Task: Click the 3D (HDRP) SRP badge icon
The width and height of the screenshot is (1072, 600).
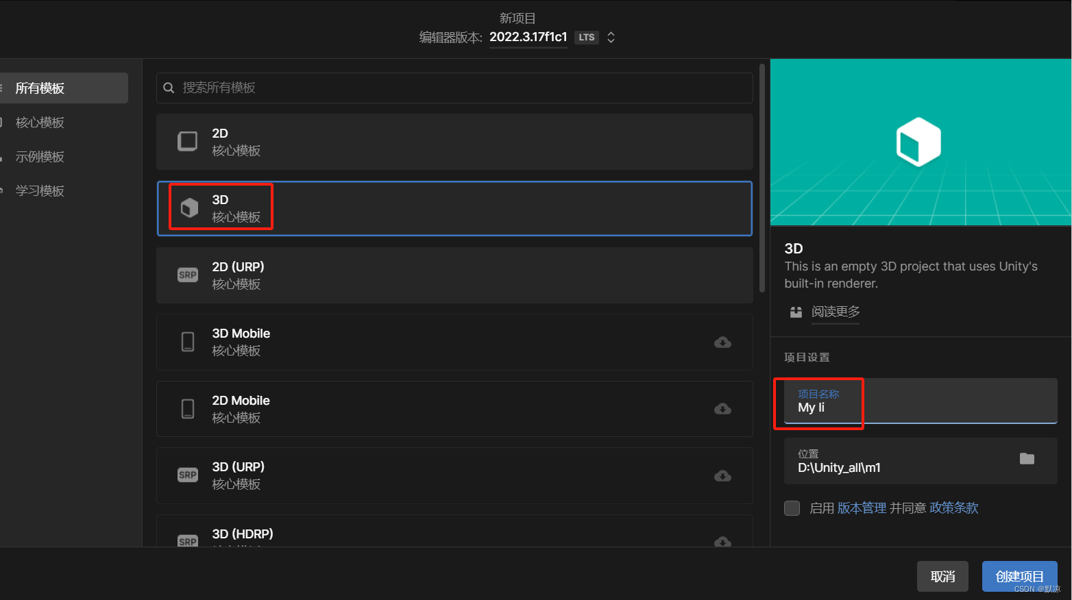Action: pos(188,540)
